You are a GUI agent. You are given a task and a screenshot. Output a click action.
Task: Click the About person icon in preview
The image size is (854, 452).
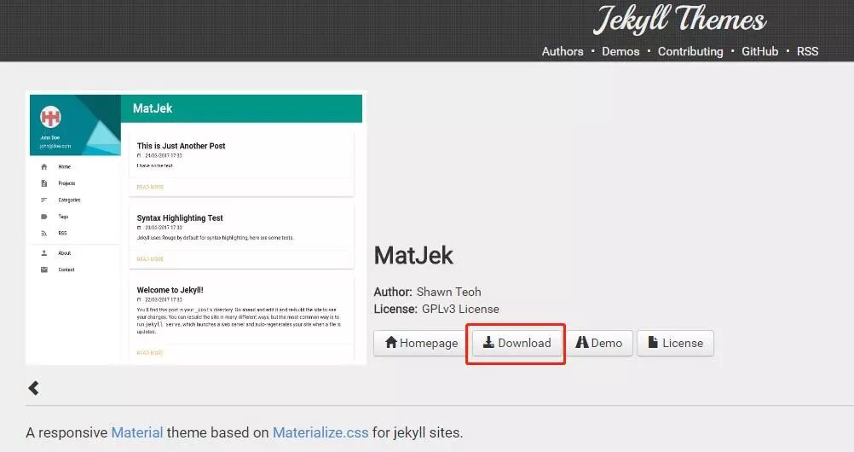(44, 253)
